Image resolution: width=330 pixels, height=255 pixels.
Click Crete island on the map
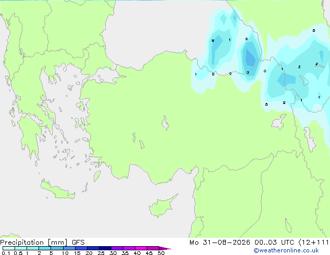pyautogui.click(x=57, y=190)
